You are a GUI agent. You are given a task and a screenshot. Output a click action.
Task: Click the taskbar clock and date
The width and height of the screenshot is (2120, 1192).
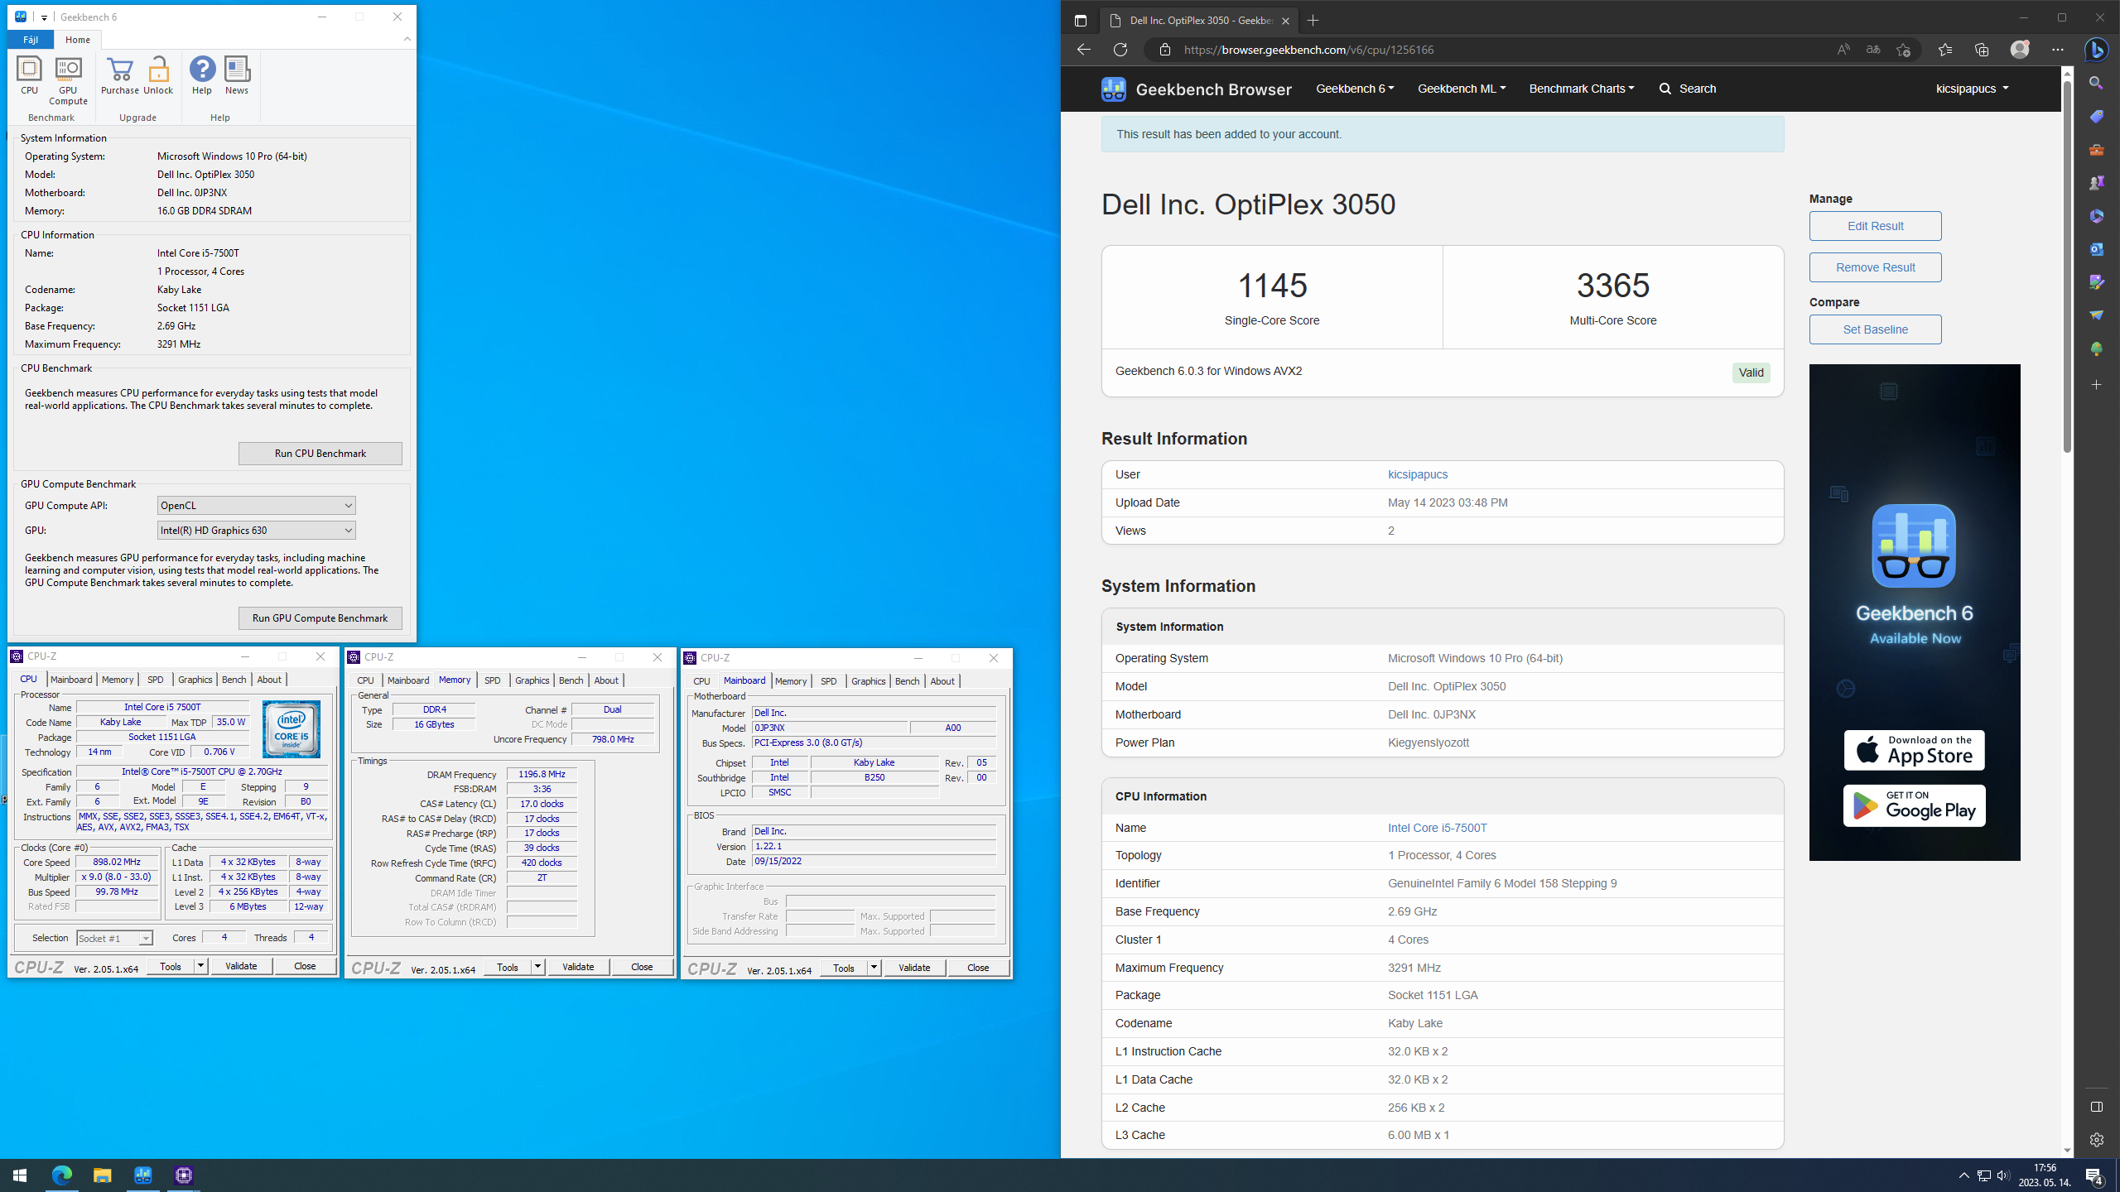click(x=2045, y=1175)
